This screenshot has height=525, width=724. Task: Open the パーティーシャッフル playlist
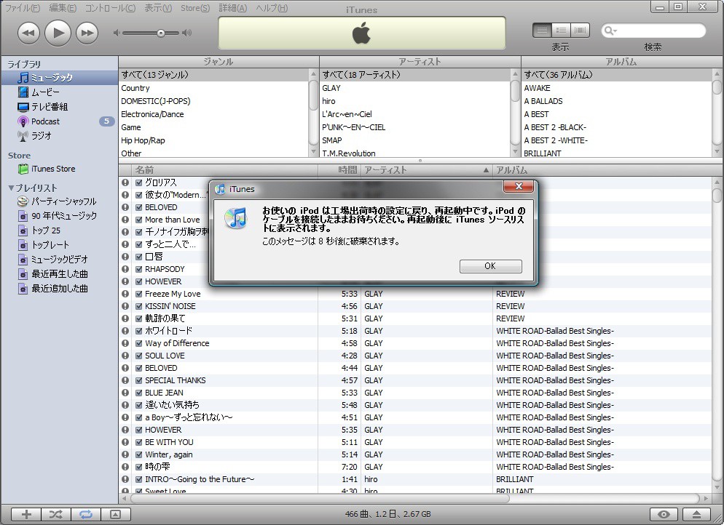click(x=60, y=201)
